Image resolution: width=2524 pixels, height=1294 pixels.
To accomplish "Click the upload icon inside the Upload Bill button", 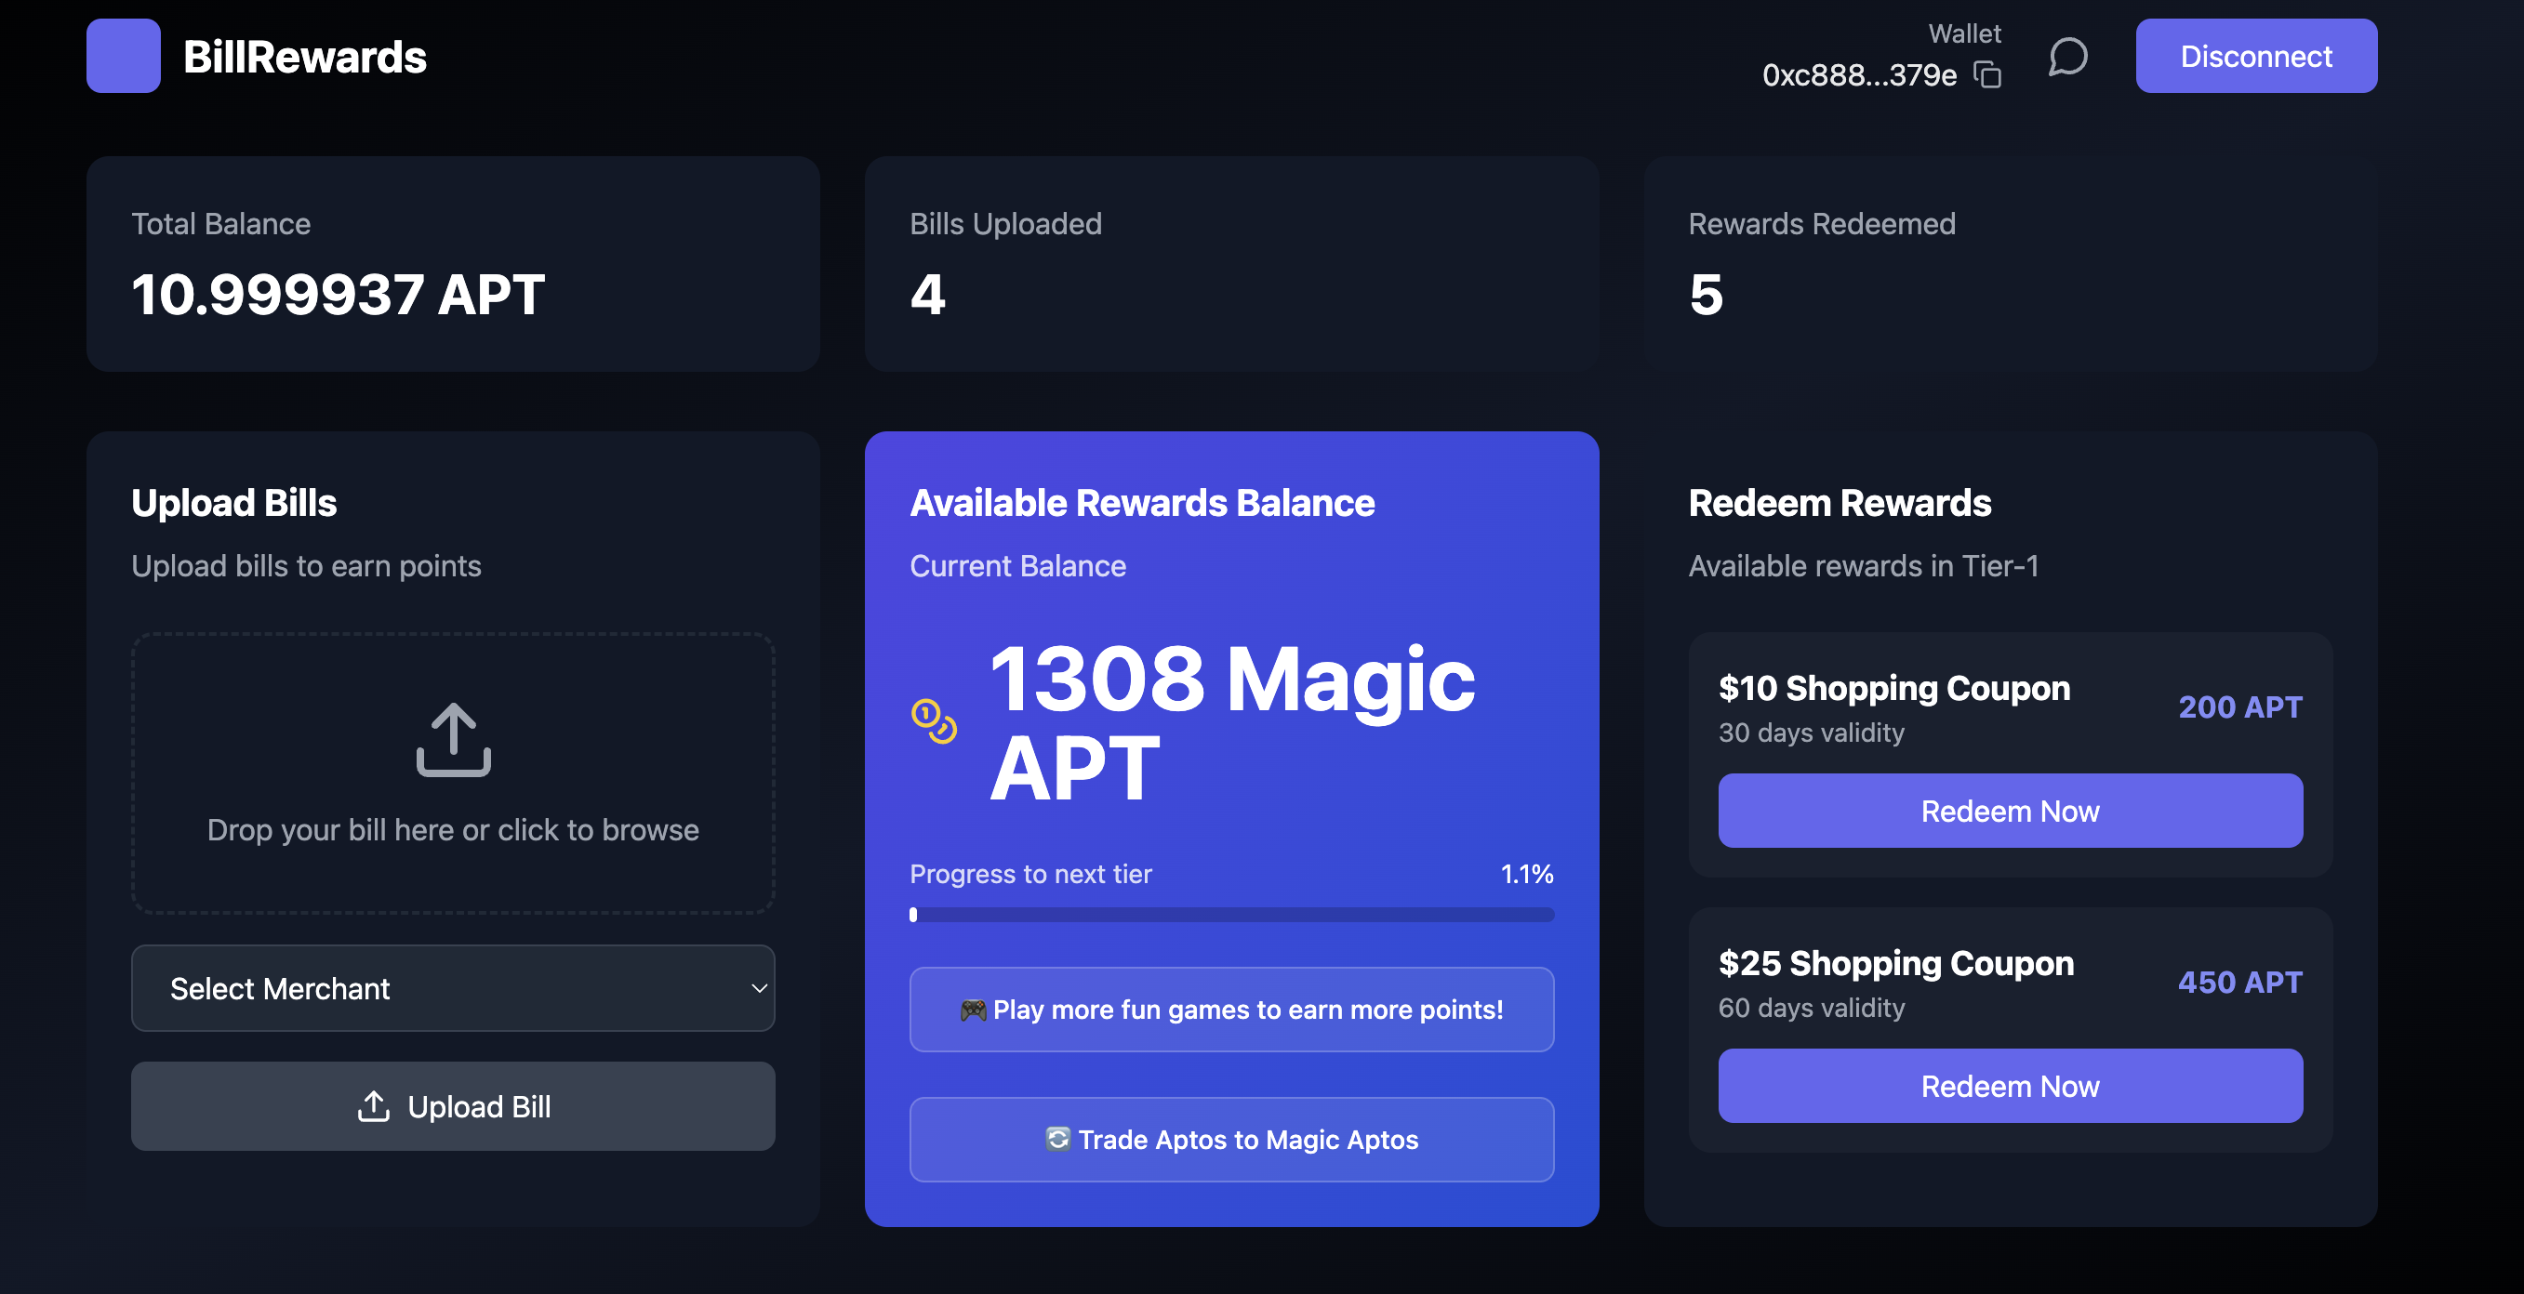I will [x=373, y=1106].
